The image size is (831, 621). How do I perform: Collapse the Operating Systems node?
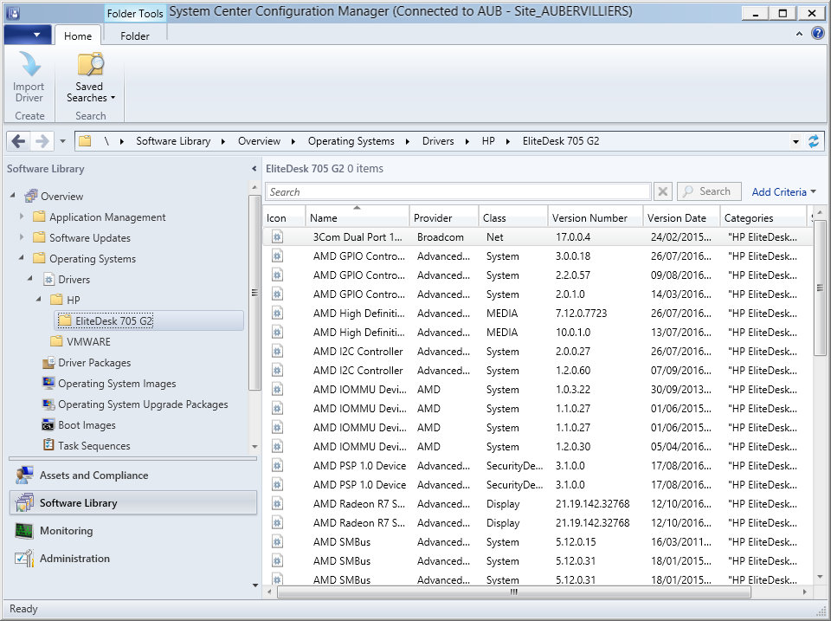[21, 258]
